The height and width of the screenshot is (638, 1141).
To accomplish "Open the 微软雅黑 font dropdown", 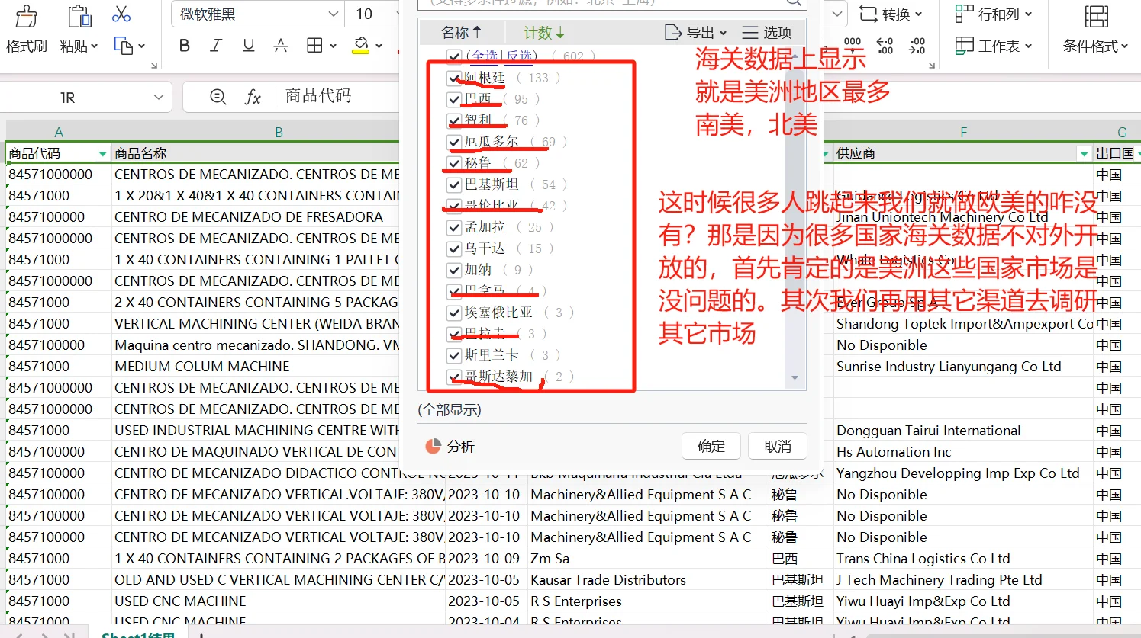I will [x=332, y=14].
